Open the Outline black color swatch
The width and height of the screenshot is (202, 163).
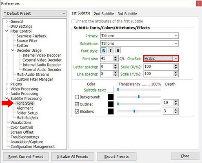pyautogui.click(x=111, y=104)
